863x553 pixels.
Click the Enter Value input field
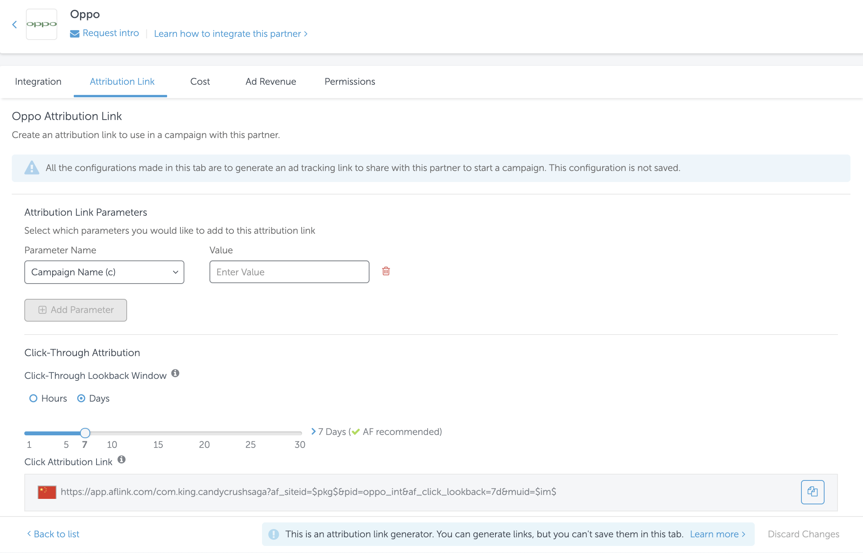click(289, 272)
